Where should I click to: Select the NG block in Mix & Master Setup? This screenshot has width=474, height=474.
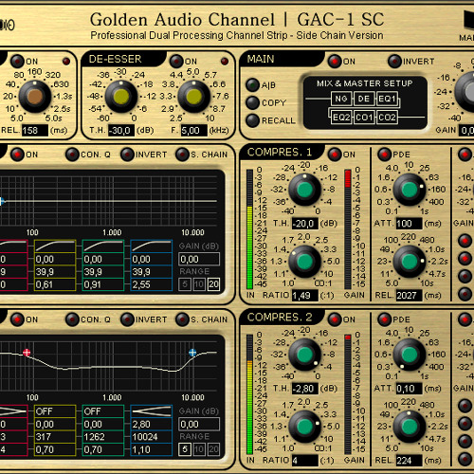pyautogui.click(x=341, y=99)
